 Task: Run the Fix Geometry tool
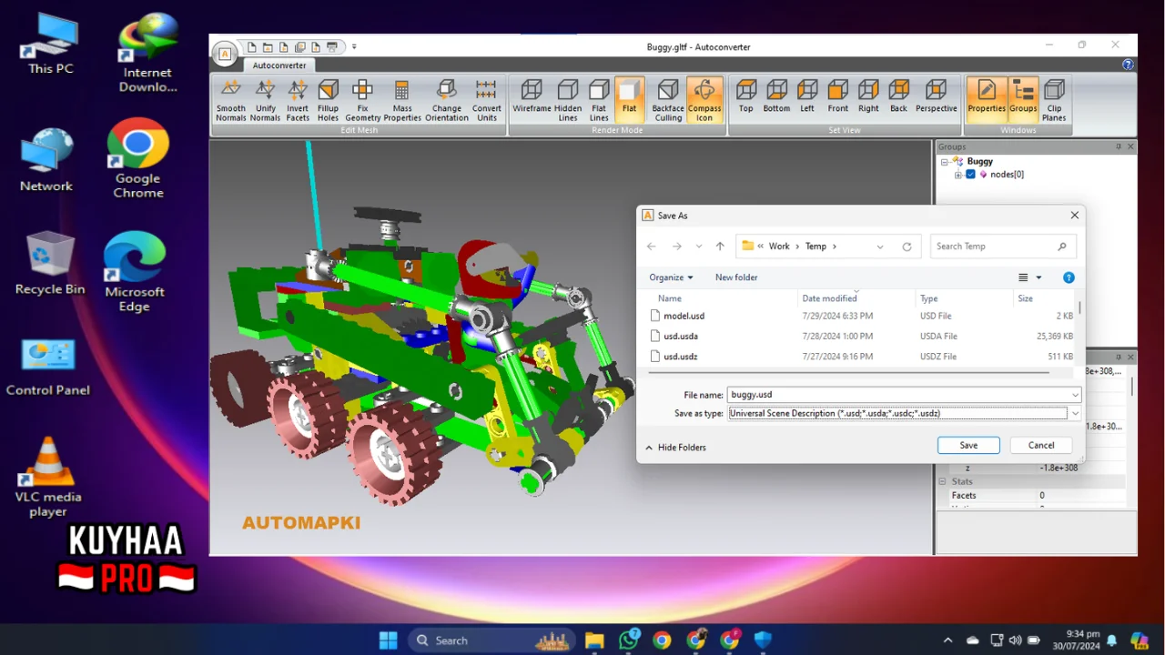point(362,100)
